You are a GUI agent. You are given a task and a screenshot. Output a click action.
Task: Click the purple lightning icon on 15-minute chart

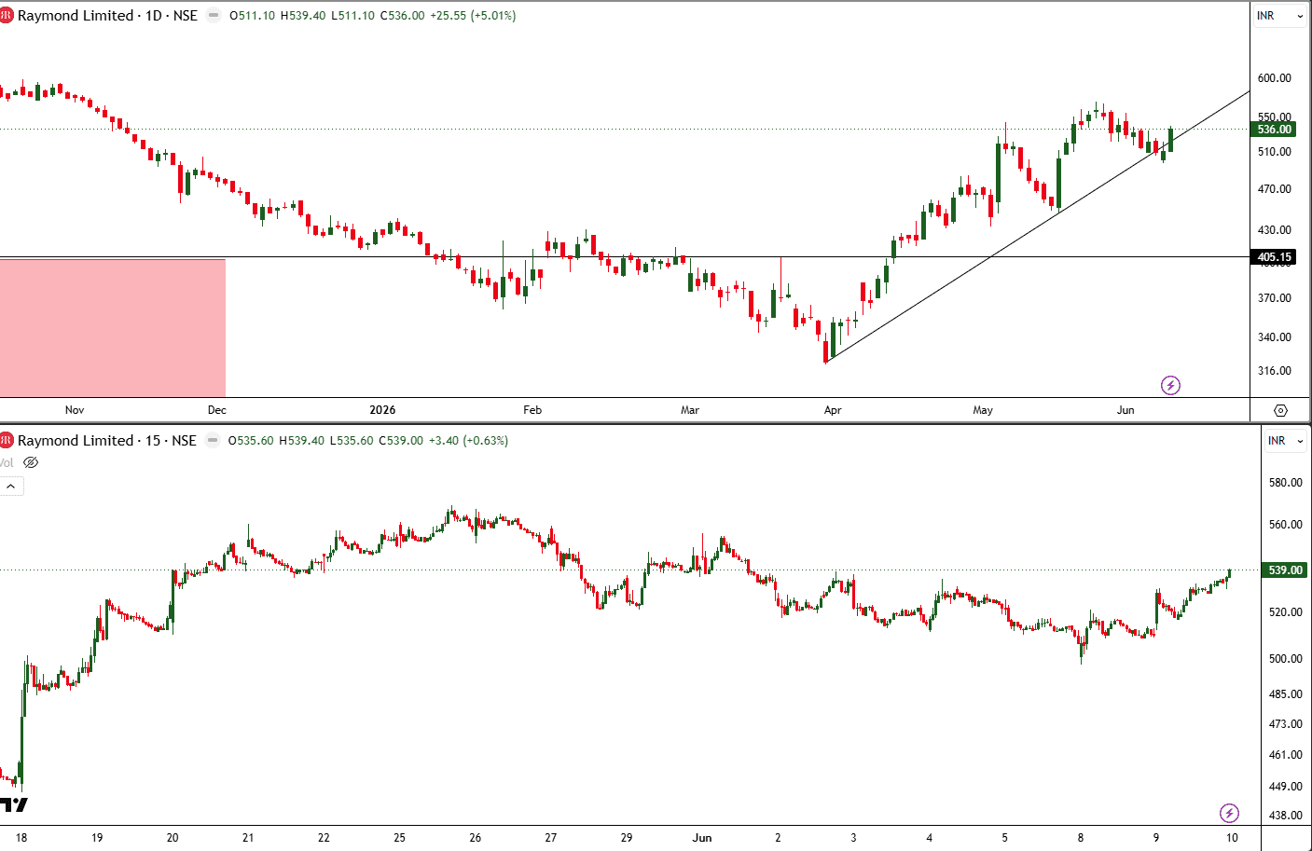pos(1229,813)
